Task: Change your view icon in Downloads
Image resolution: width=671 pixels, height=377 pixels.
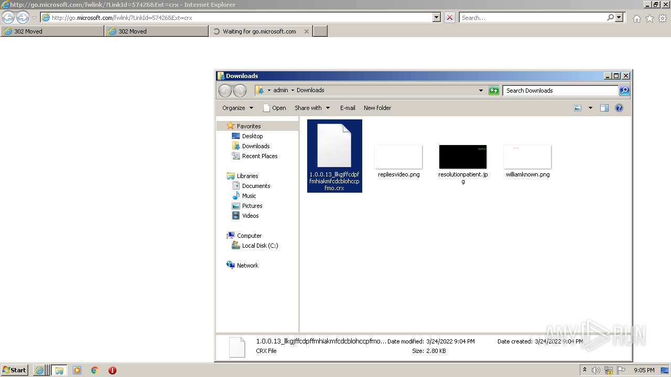Action: (578, 108)
